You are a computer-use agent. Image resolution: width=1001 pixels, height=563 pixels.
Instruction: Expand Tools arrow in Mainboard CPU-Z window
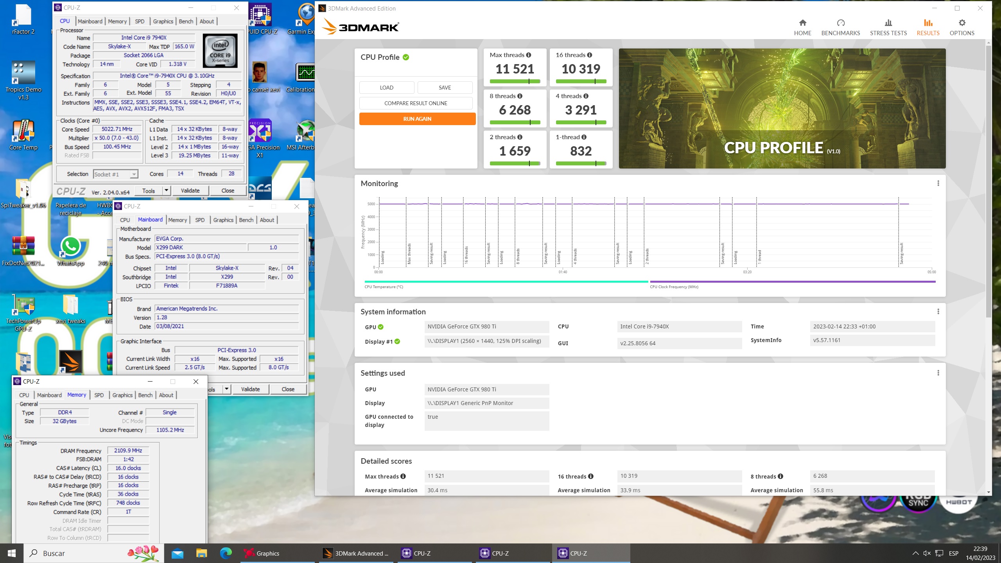227,389
